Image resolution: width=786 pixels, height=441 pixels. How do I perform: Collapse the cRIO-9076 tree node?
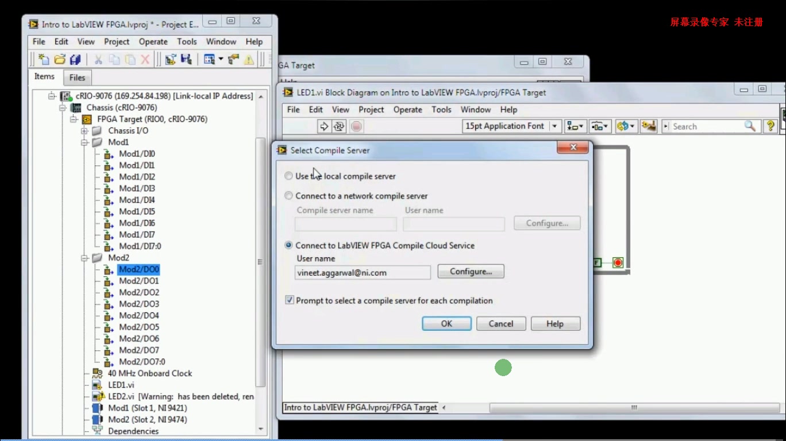(52, 96)
